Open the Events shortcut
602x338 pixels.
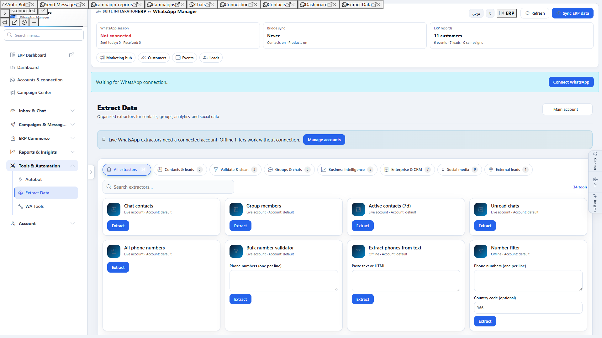[x=184, y=58]
